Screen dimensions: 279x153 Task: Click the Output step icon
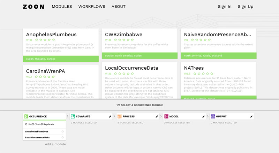click(213, 116)
